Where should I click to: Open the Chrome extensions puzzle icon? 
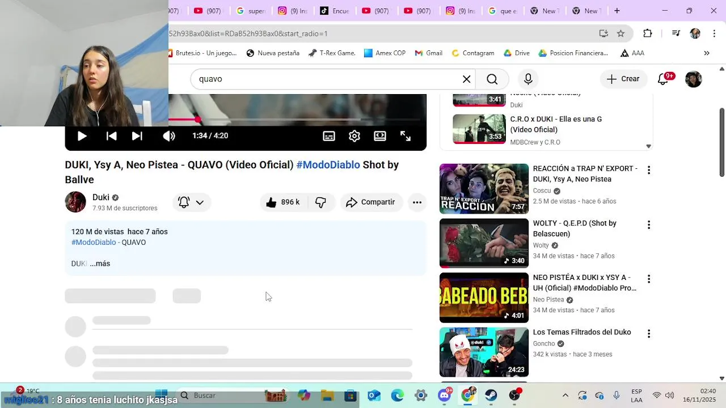click(x=648, y=33)
